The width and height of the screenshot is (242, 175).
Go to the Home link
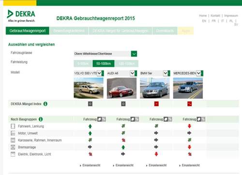pyautogui.click(x=203, y=16)
